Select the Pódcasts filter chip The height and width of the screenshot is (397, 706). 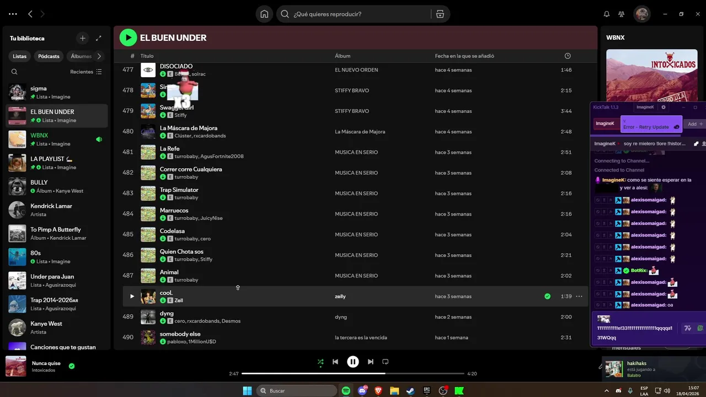click(49, 56)
